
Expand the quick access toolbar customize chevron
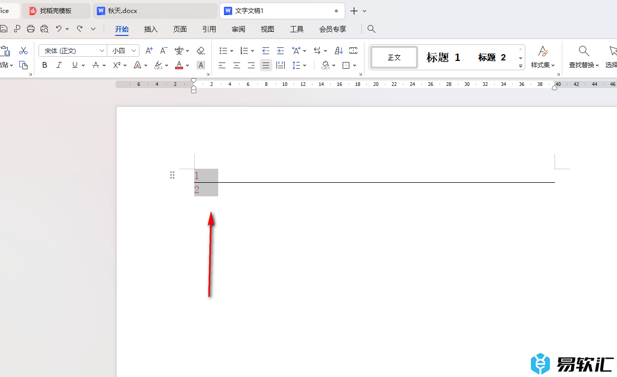[x=93, y=29]
